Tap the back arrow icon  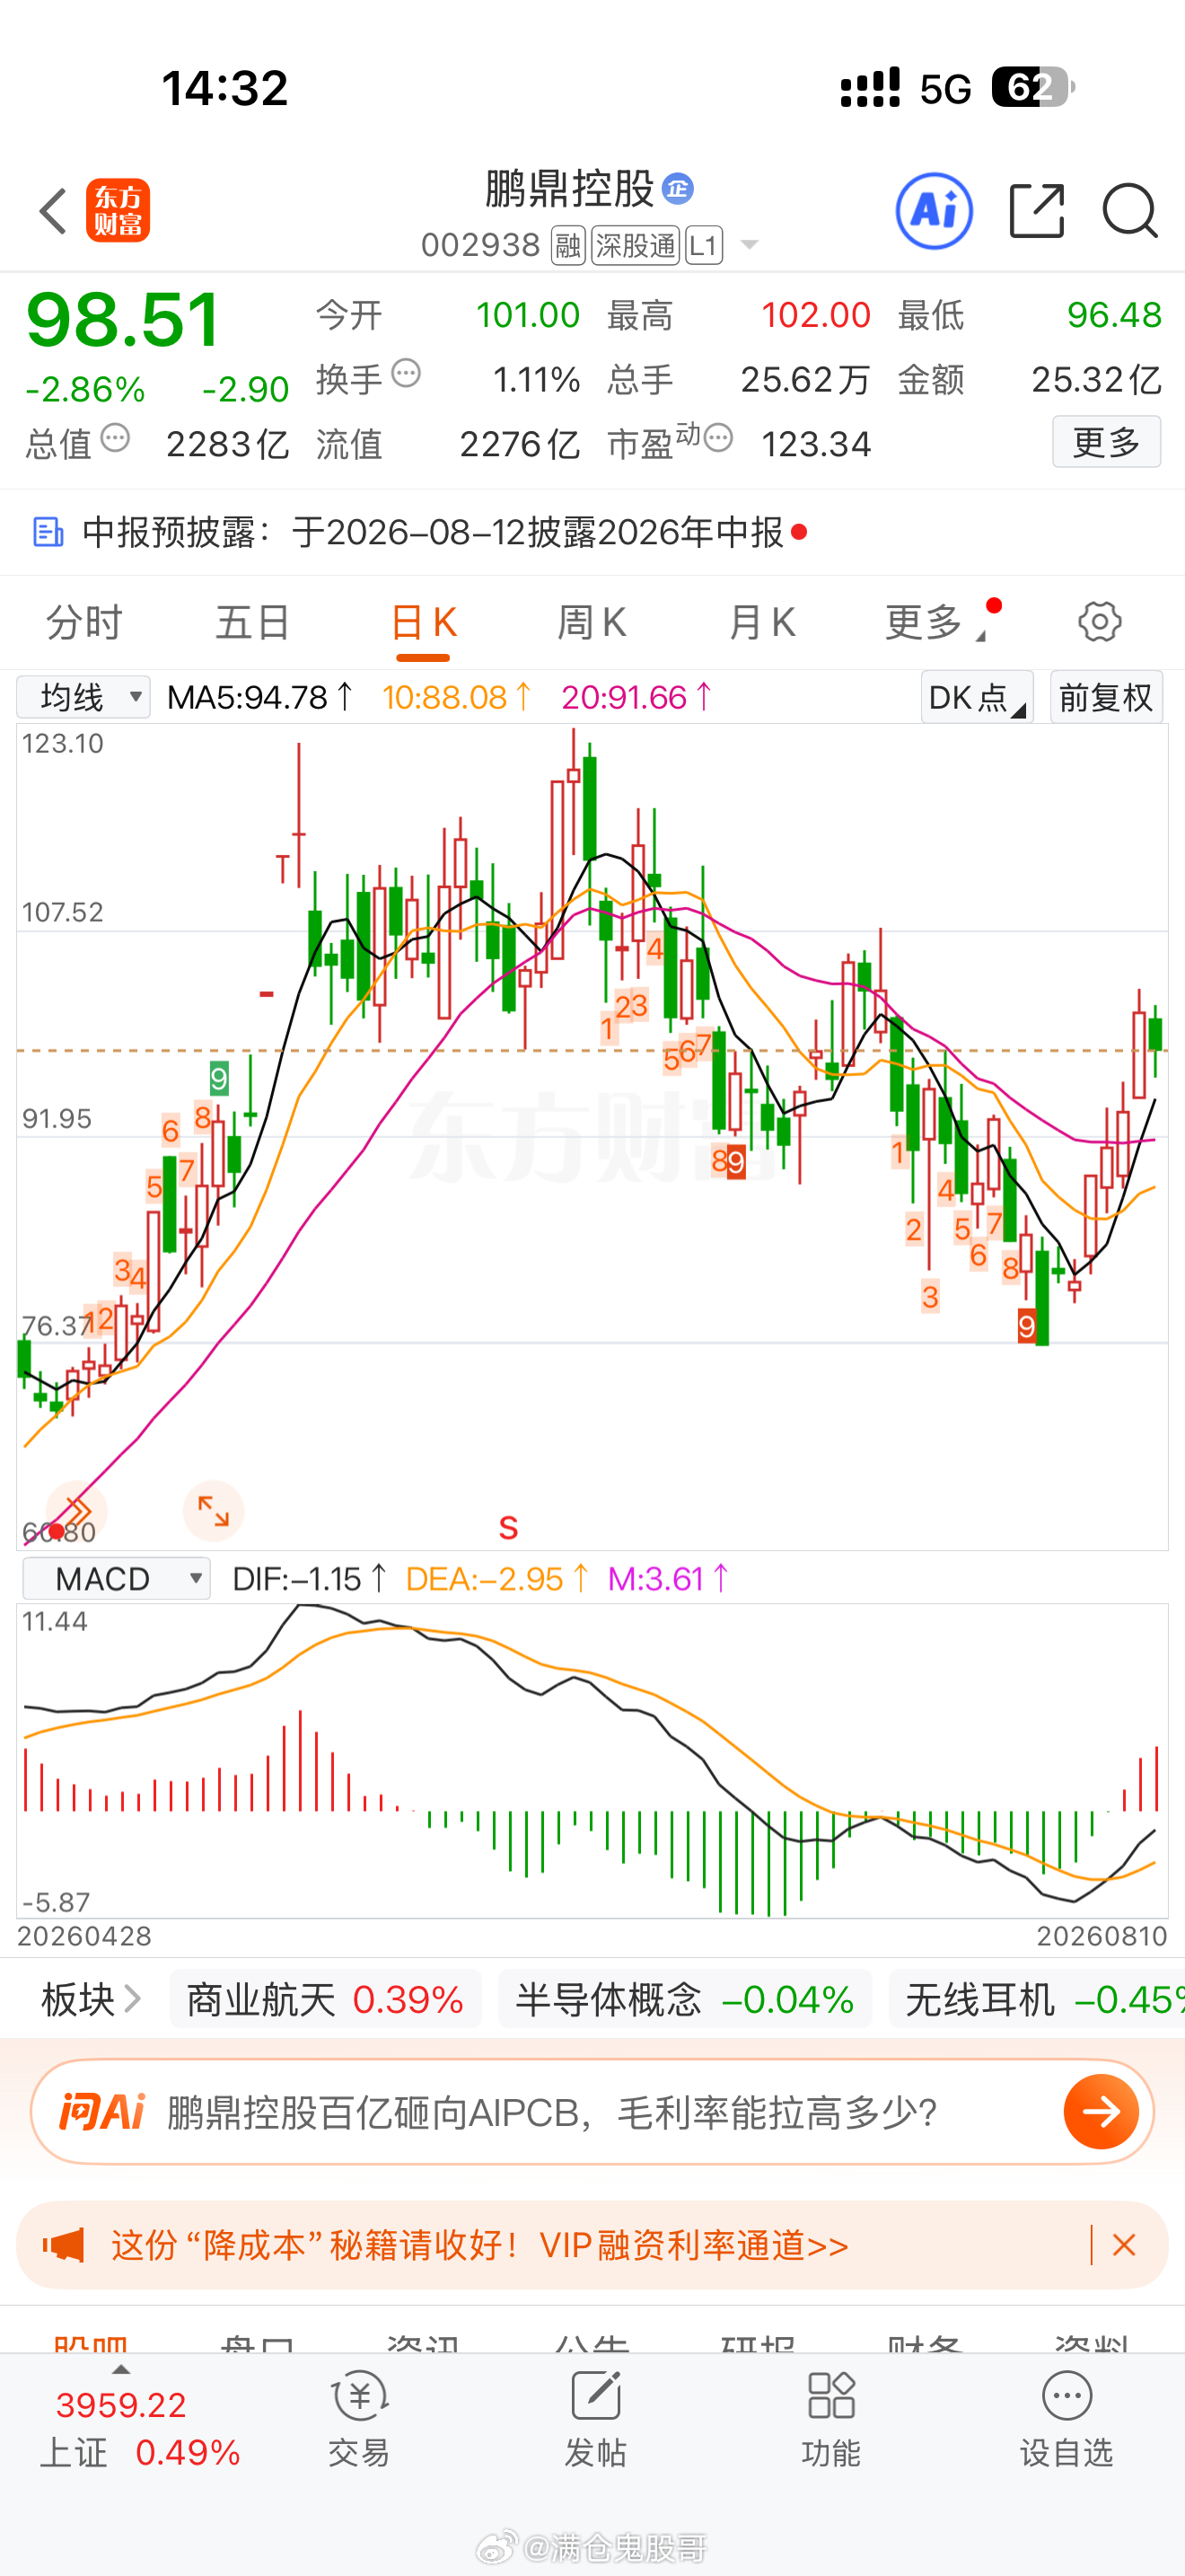coord(53,211)
